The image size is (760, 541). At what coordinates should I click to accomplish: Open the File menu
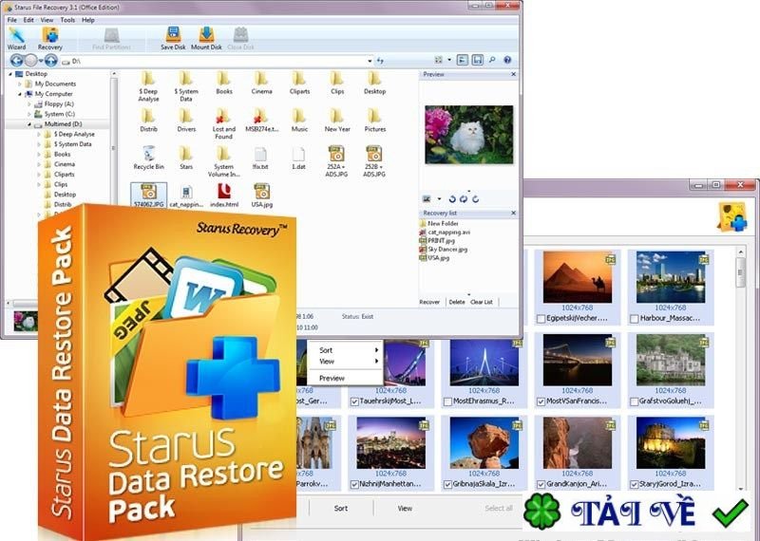[12, 20]
